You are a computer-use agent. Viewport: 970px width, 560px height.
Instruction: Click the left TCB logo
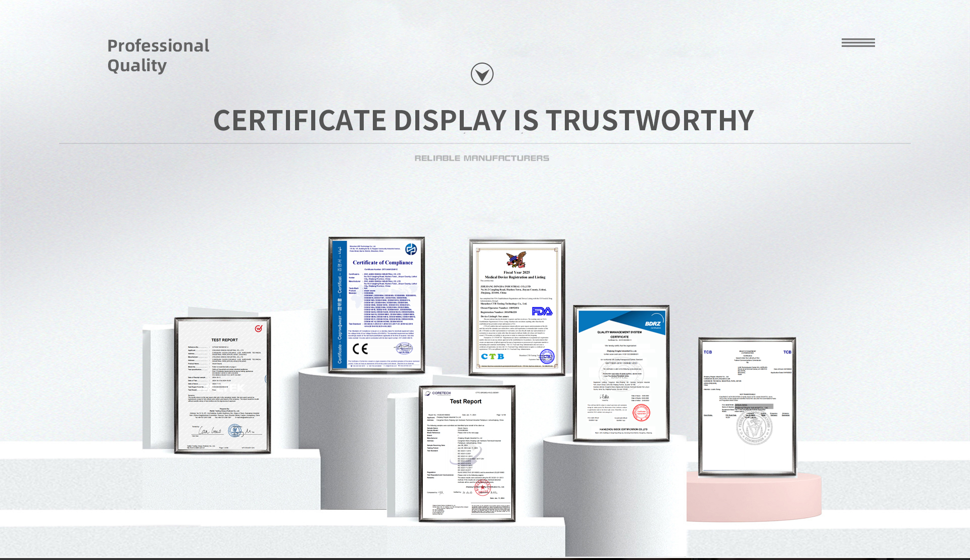708,352
